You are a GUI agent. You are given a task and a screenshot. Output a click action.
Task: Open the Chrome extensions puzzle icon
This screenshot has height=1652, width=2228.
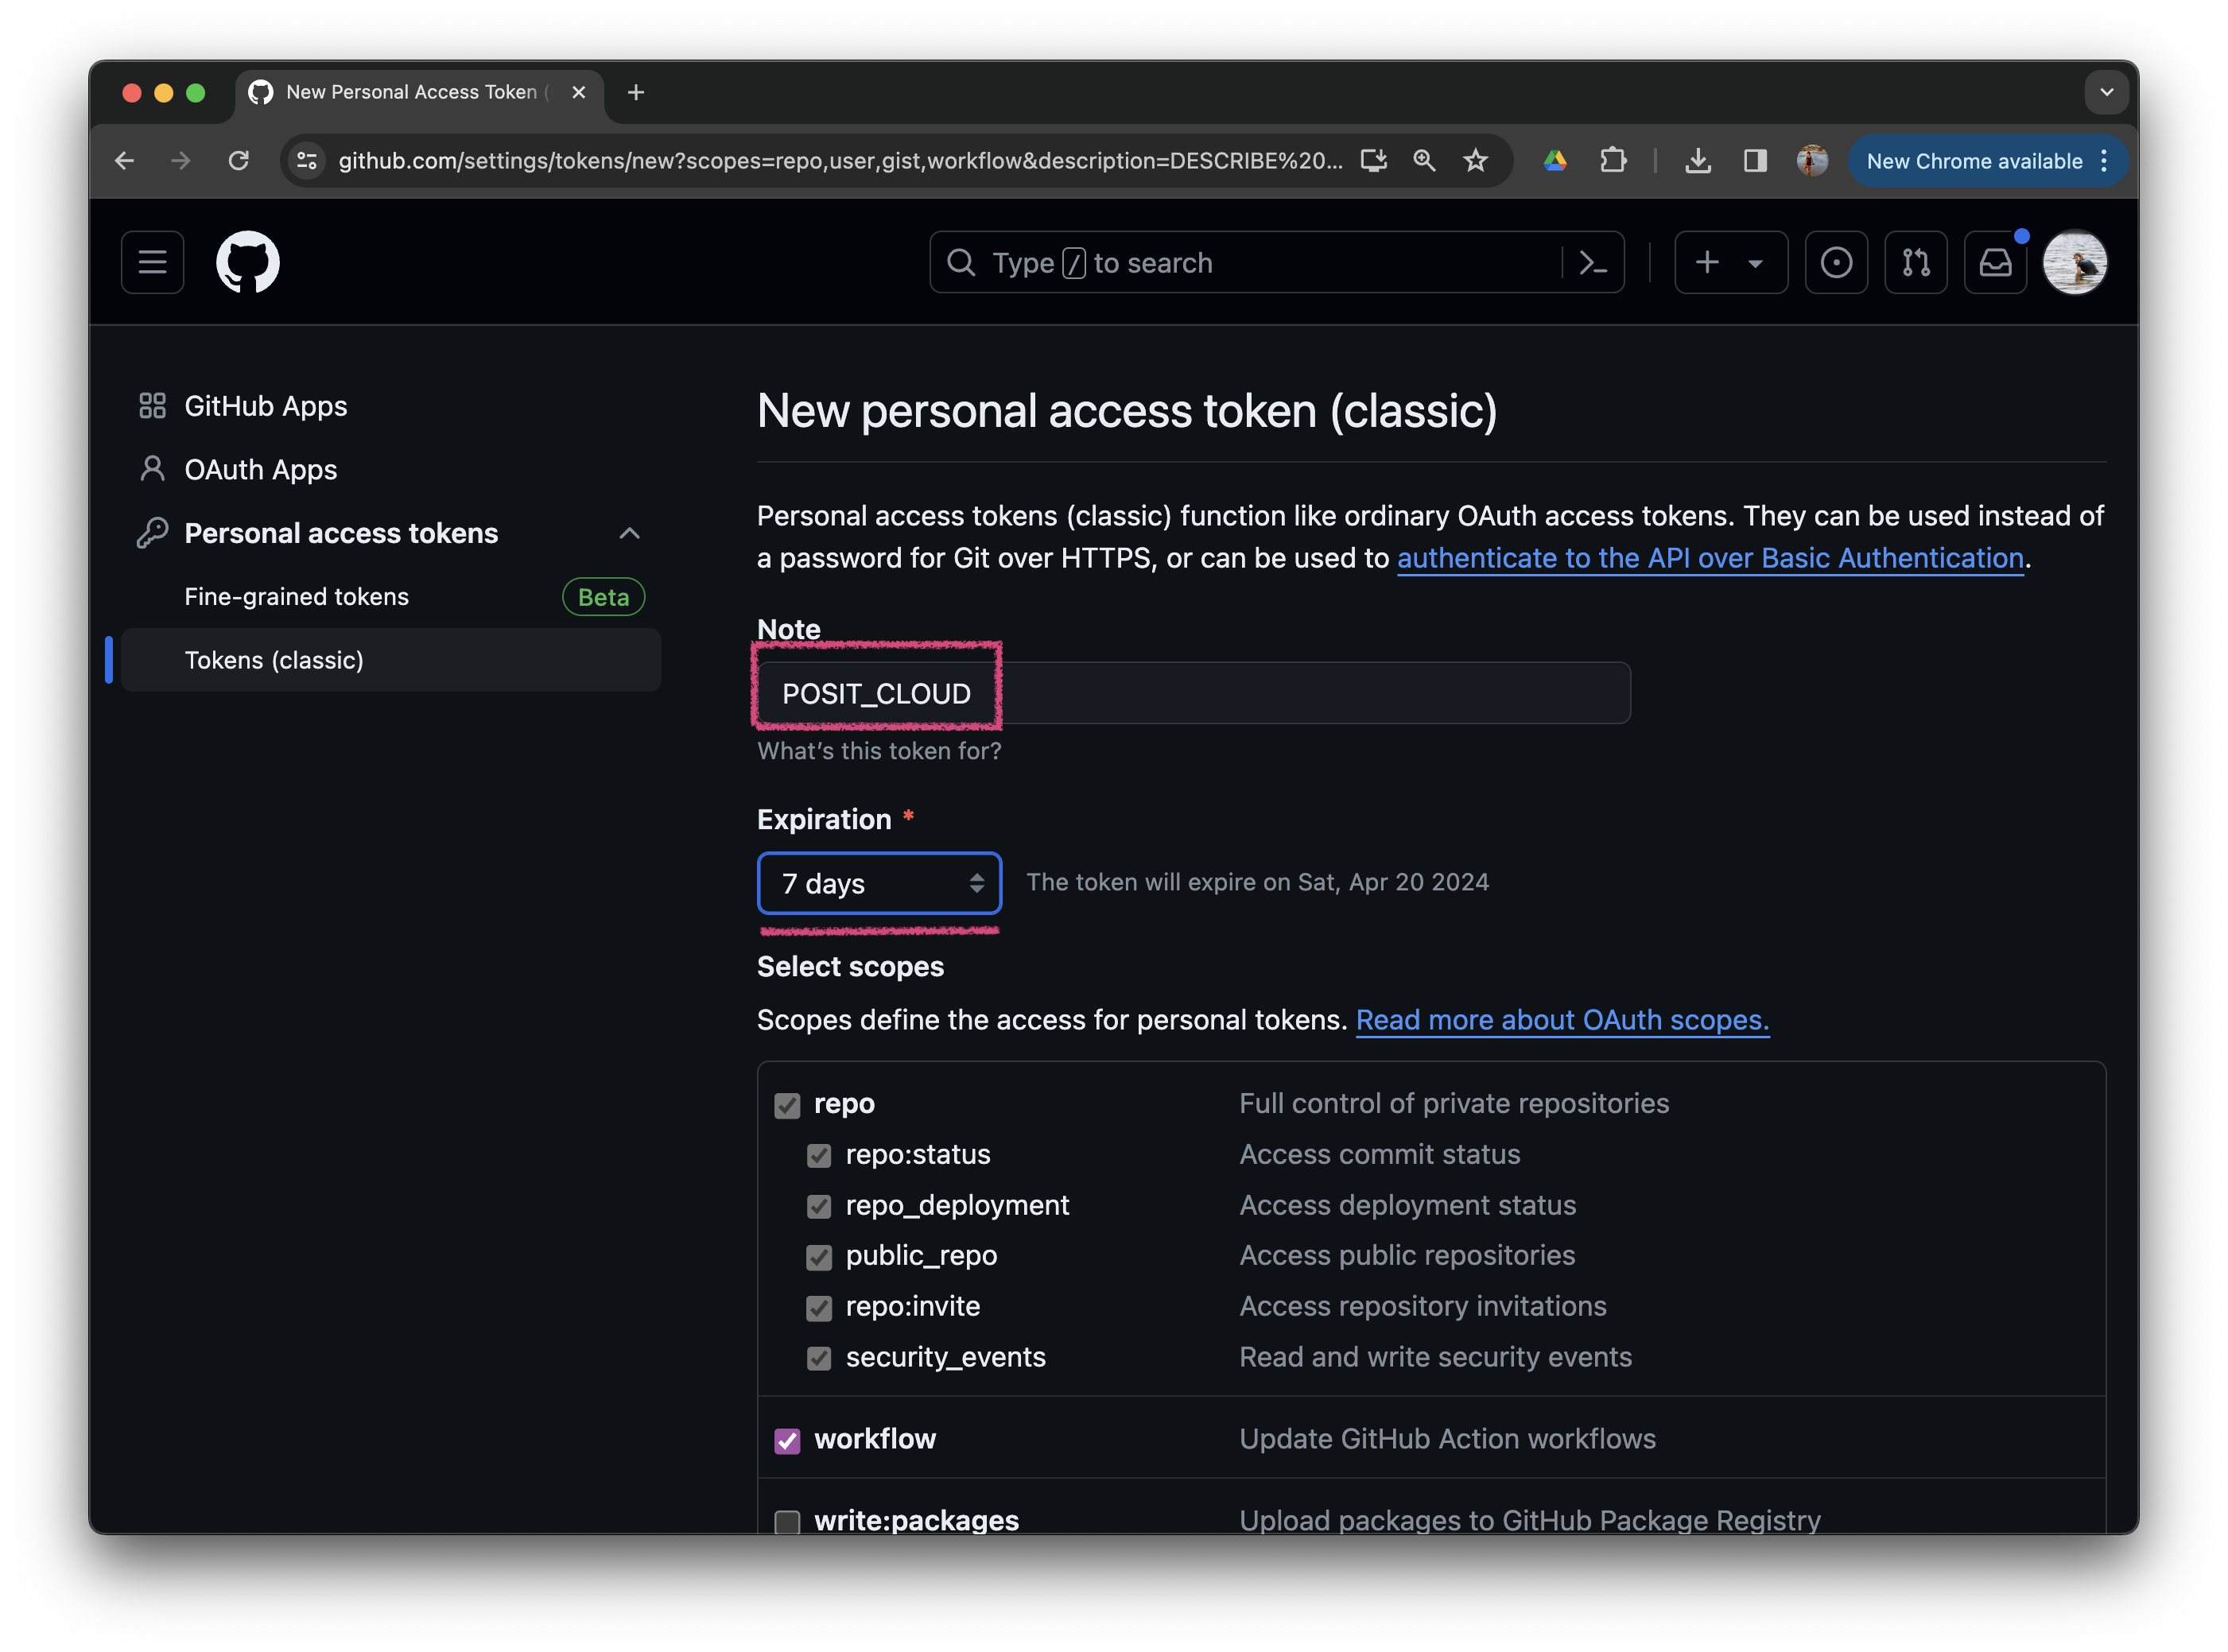click(x=1613, y=160)
